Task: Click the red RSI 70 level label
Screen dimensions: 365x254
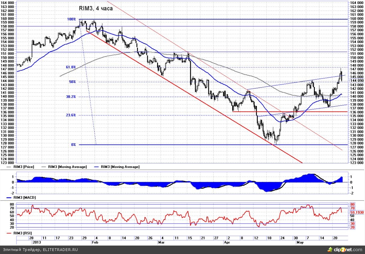Action: (x=352, y=208)
